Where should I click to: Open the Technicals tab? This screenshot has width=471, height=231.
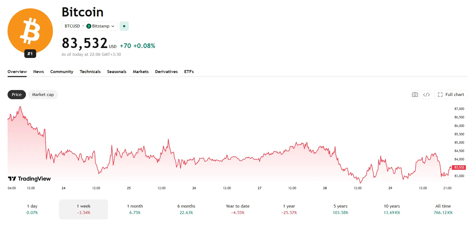[x=90, y=72]
